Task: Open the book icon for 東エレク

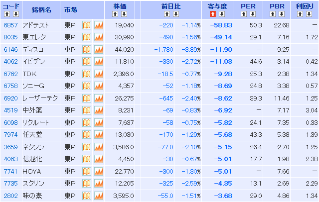Action: [86, 37]
